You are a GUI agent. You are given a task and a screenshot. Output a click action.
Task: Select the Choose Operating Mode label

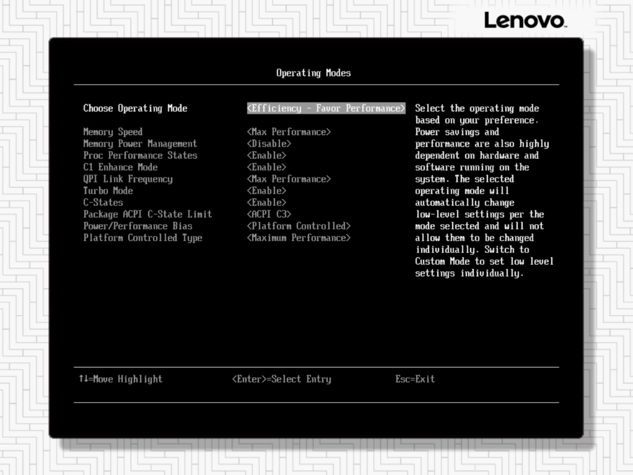pyautogui.click(x=135, y=108)
